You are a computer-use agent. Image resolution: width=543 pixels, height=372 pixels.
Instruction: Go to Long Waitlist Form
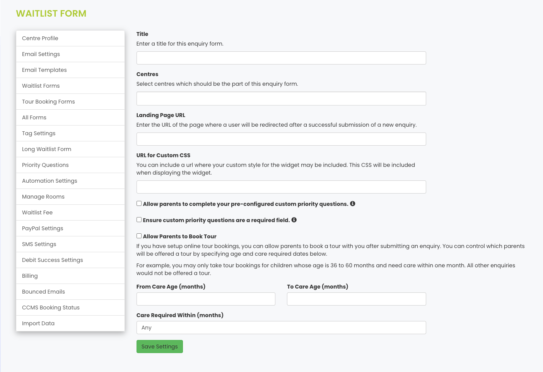(x=70, y=149)
